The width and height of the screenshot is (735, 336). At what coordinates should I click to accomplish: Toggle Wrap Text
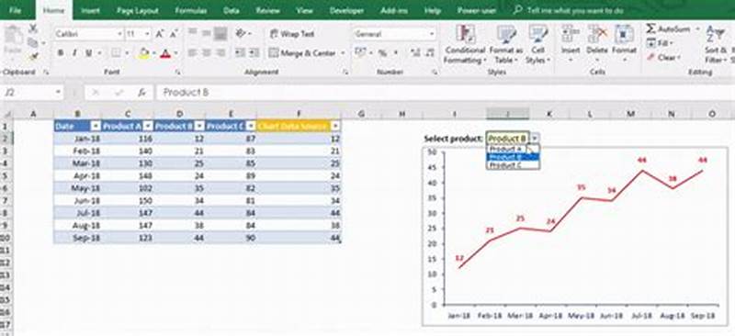pos(291,34)
